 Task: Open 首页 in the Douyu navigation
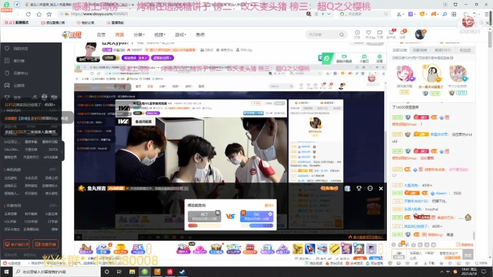point(101,34)
